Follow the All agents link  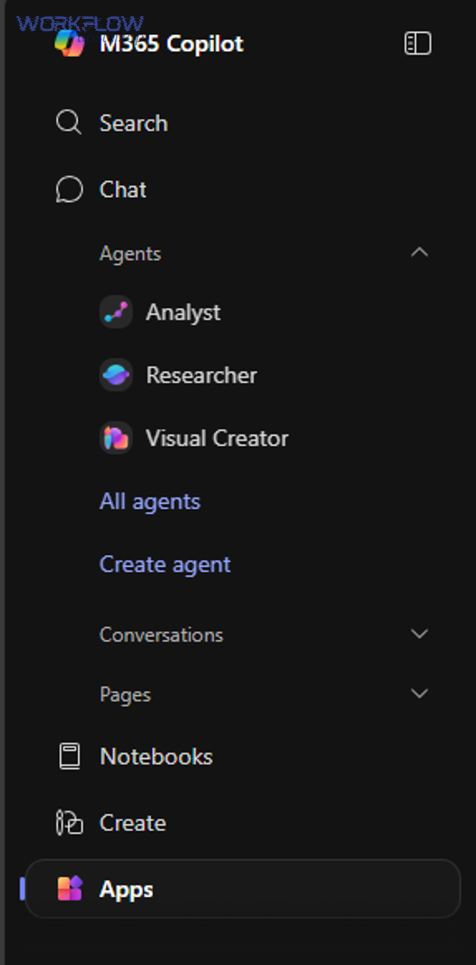click(x=150, y=502)
